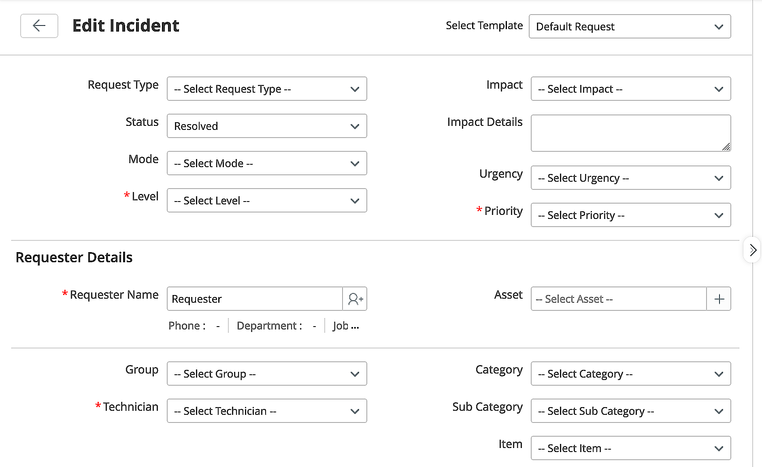Click the plus icon to add new Asset

click(719, 299)
